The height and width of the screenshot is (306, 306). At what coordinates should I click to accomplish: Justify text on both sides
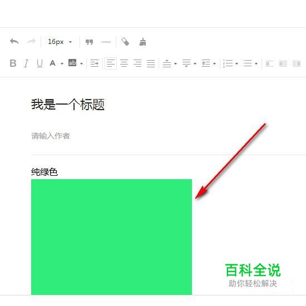[151, 63]
